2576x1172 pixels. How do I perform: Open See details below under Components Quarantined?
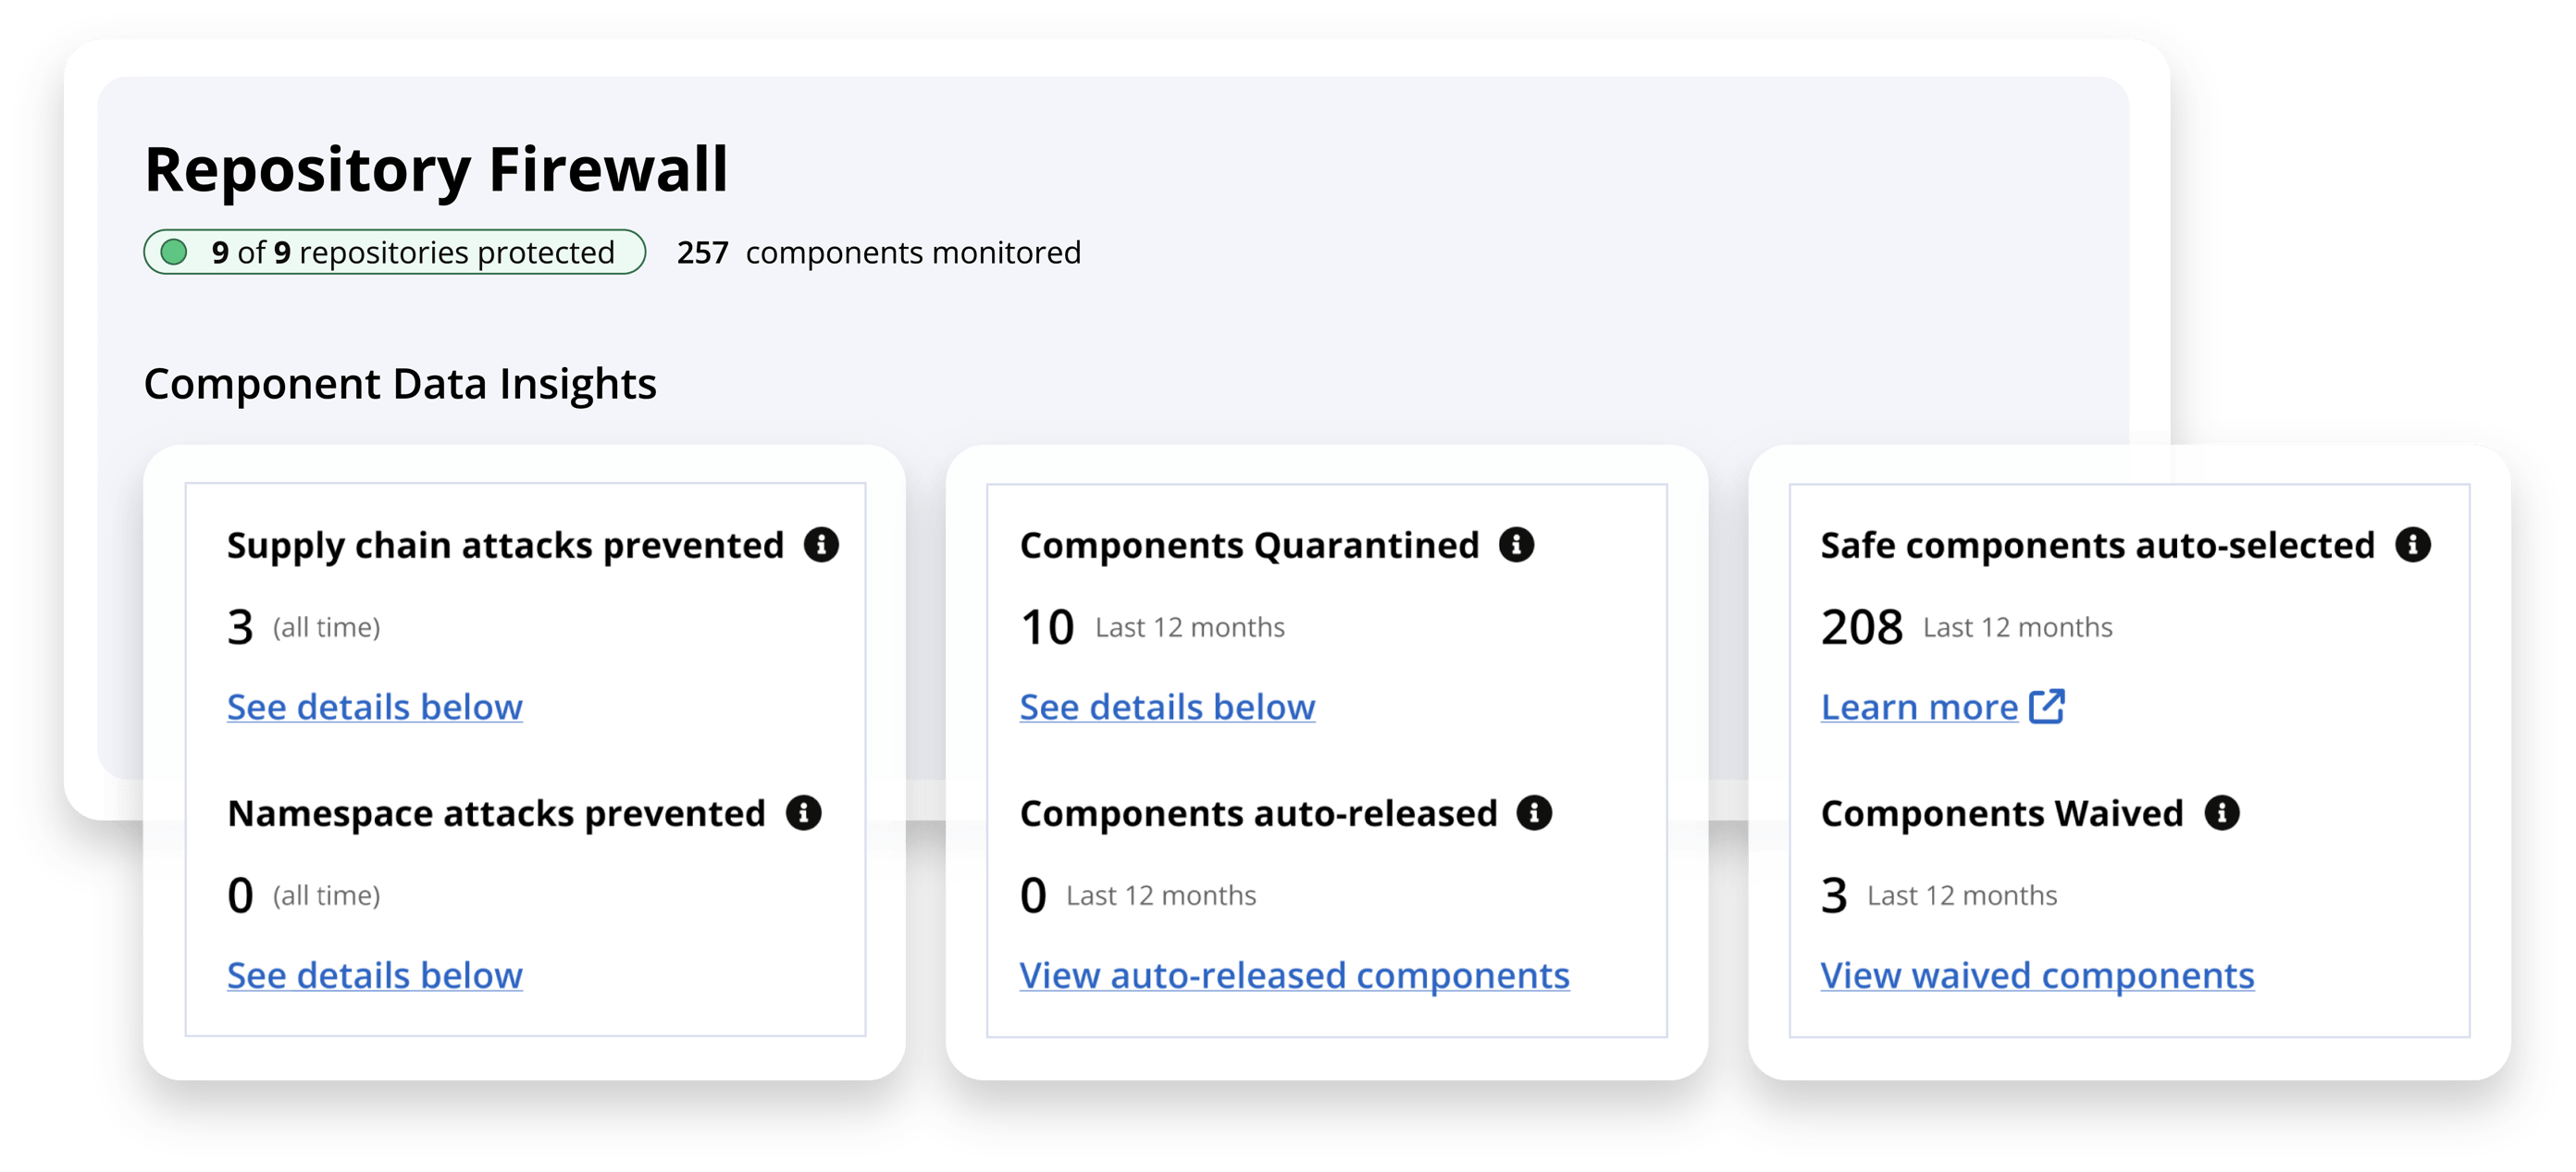pyautogui.click(x=1166, y=706)
